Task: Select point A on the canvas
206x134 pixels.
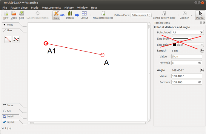Action: (x=102, y=55)
